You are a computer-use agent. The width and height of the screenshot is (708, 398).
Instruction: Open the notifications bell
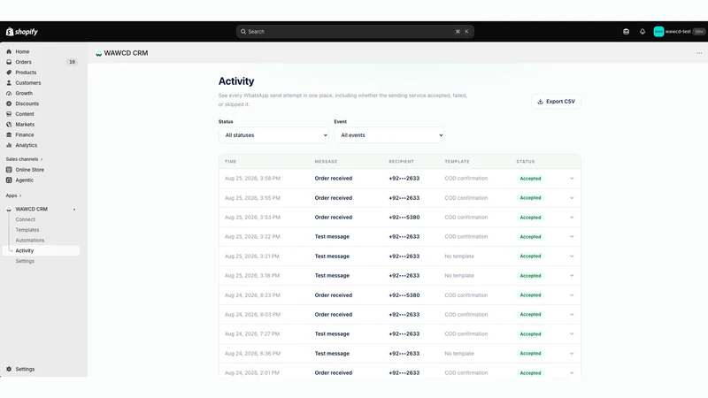pos(643,32)
